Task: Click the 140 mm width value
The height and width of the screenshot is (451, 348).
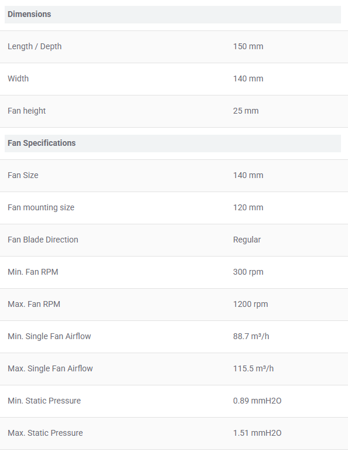Action: coord(248,78)
